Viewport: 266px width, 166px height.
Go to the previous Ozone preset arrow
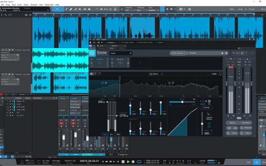[222, 53]
